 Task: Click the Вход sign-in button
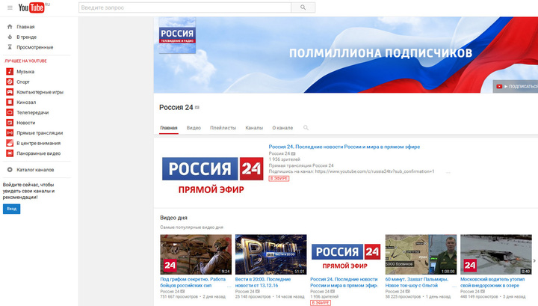click(x=12, y=209)
